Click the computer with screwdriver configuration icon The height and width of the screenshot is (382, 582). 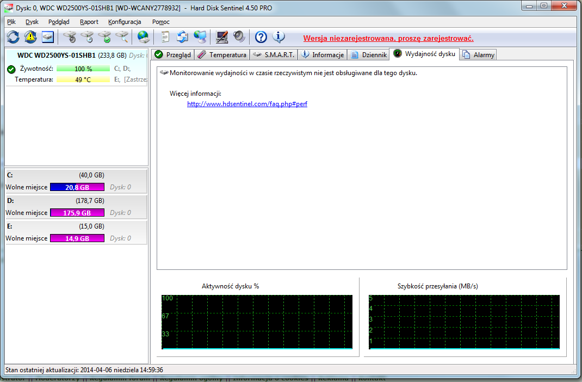click(x=222, y=37)
